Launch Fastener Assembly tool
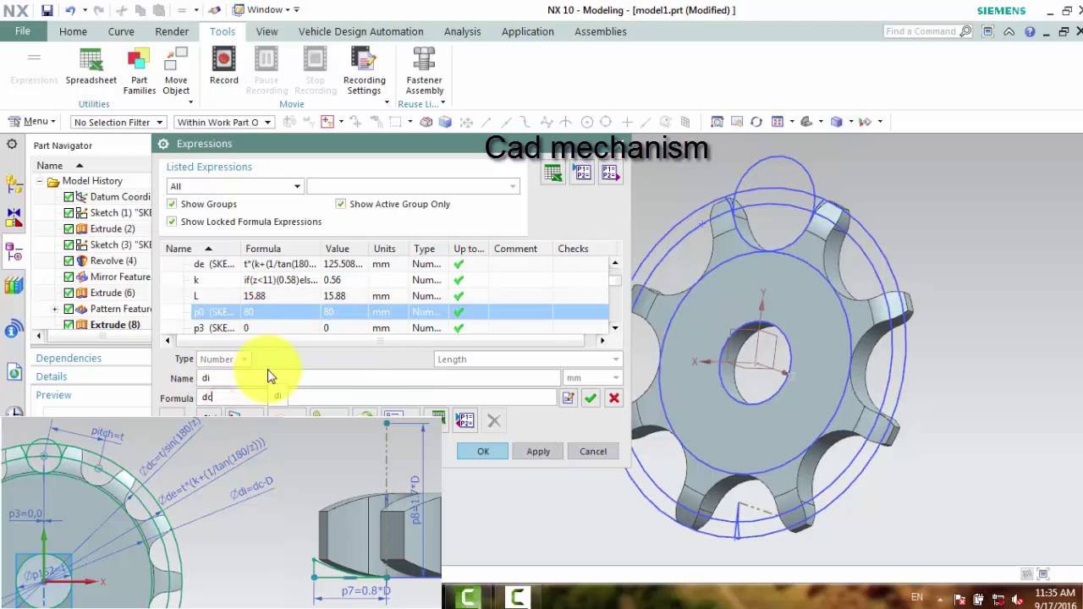1083x609 pixels. (x=424, y=71)
